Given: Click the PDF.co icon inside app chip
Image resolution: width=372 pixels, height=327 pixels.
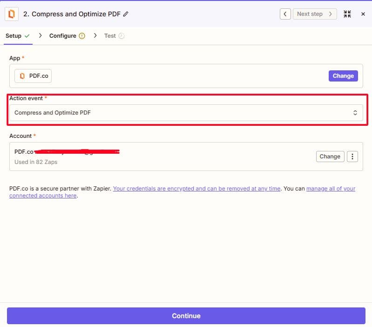Looking at the screenshot, I should [x=22, y=76].
